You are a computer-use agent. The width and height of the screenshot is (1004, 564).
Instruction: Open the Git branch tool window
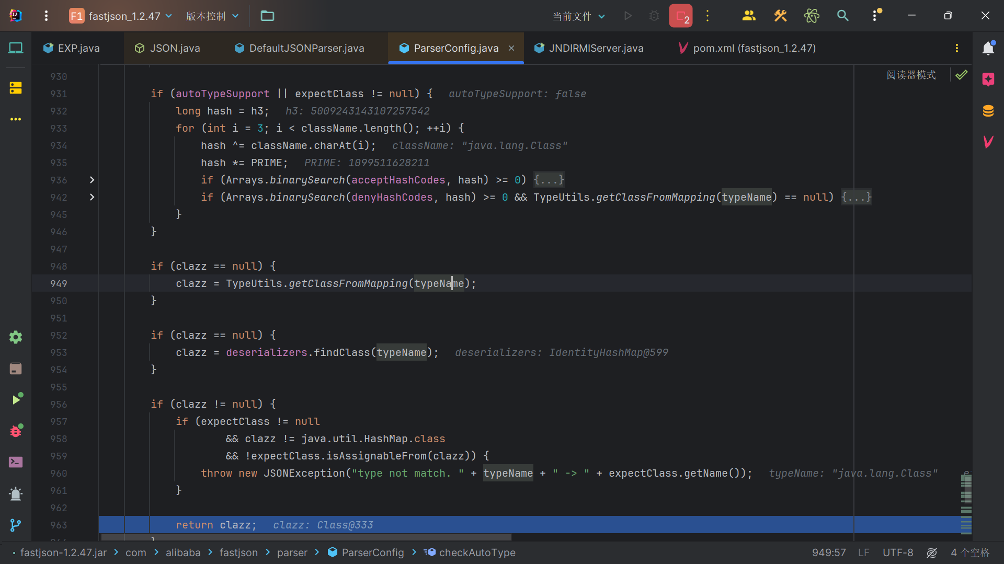point(16,525)
